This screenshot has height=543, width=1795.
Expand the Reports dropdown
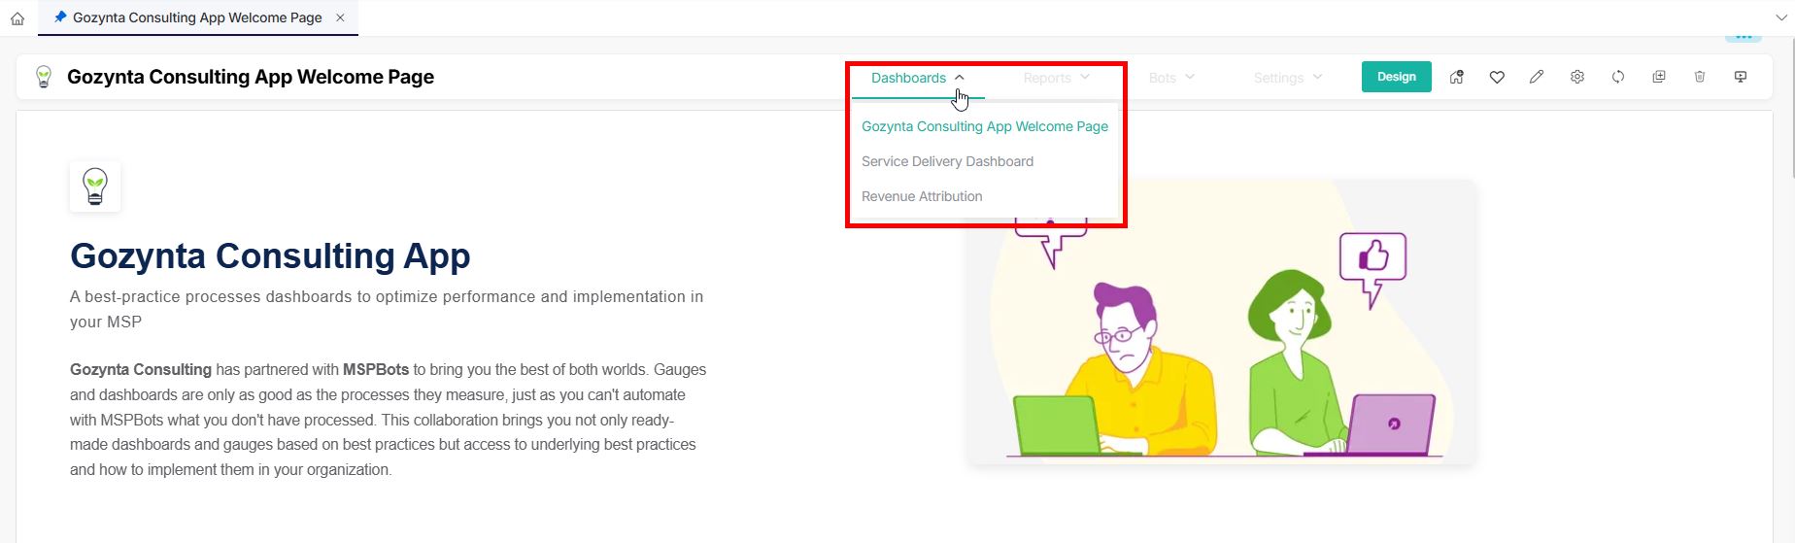(1056, 78)
